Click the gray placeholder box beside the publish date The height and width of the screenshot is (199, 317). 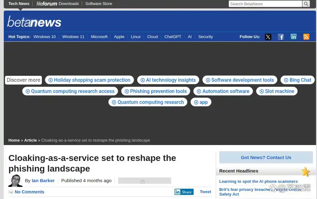click(x=145, y=181)
